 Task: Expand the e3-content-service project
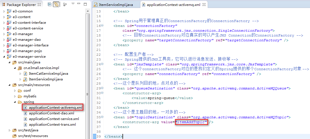pyautogui.click(x=4, y=28)
